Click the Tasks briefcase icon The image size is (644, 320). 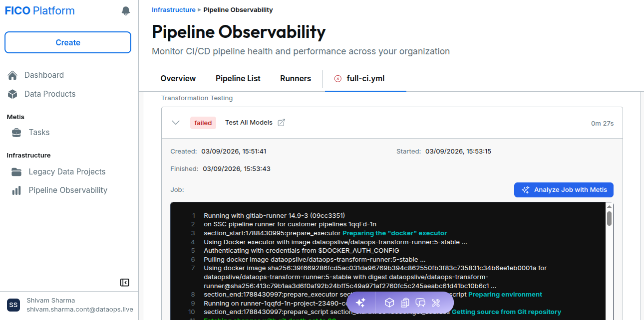pyautogui.click(x=16, y=133)
